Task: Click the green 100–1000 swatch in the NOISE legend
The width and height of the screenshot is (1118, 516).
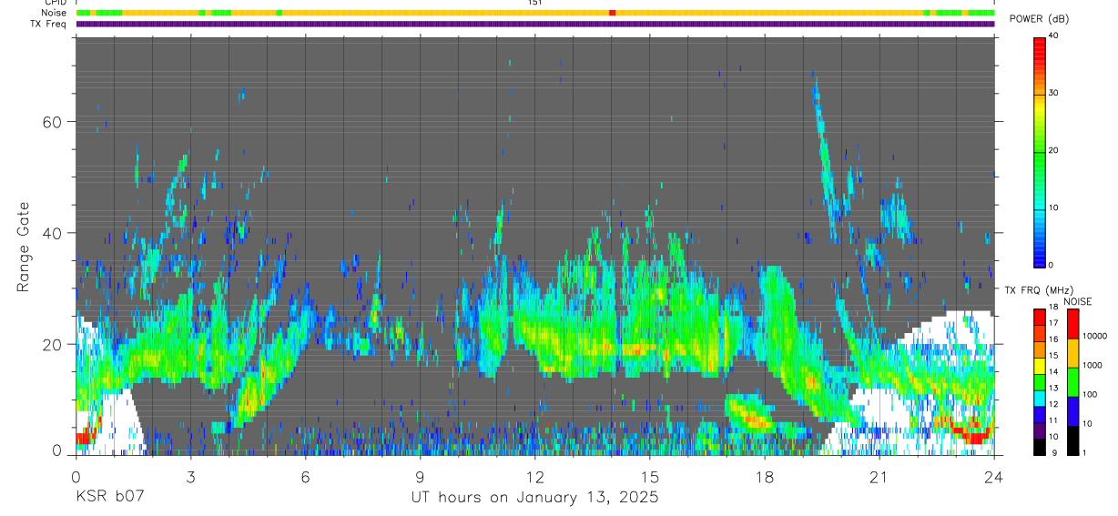Action: [1072, 382]
